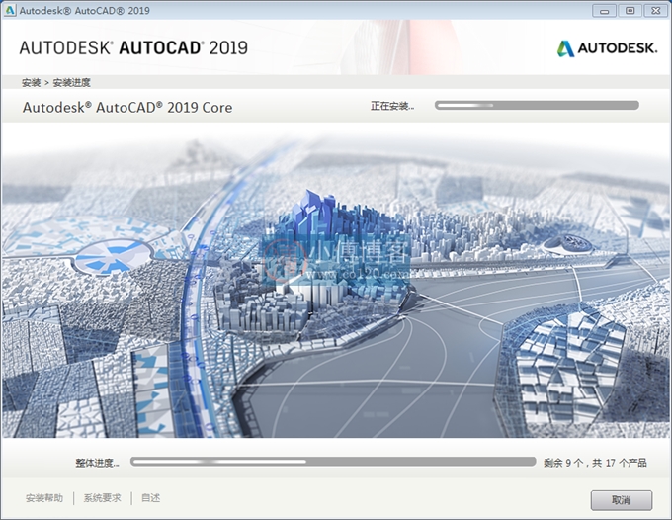672x520 pixels.
Task: Open the 安装帮助 link
Action: tap(44, 497)
